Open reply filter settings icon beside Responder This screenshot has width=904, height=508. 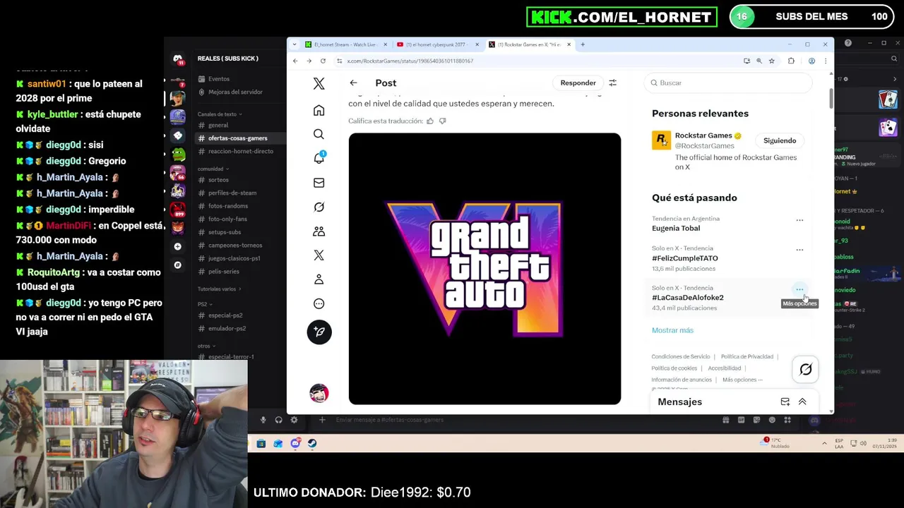point(612,83)
